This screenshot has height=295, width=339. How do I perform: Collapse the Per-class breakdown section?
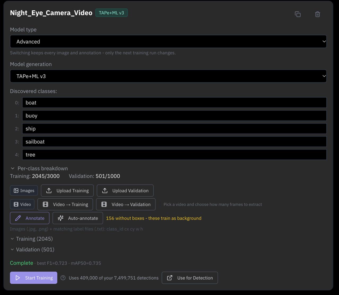39,168
